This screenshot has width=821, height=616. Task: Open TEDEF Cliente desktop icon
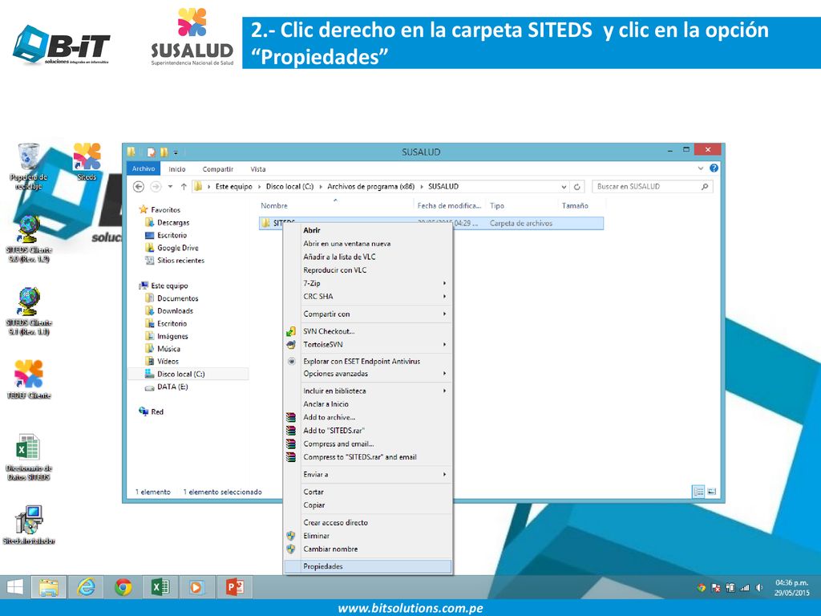[x=28, y=379]
